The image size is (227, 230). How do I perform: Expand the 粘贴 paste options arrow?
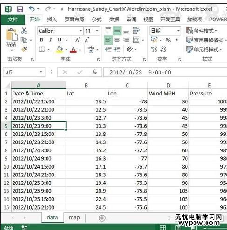pos(12,50)
